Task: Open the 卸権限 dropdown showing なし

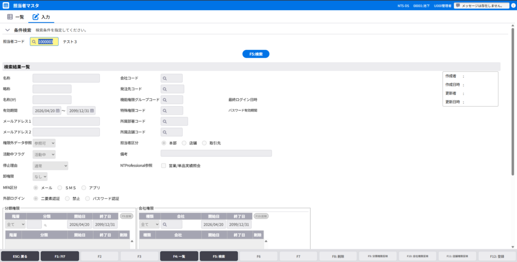Action: pos(40,177)
